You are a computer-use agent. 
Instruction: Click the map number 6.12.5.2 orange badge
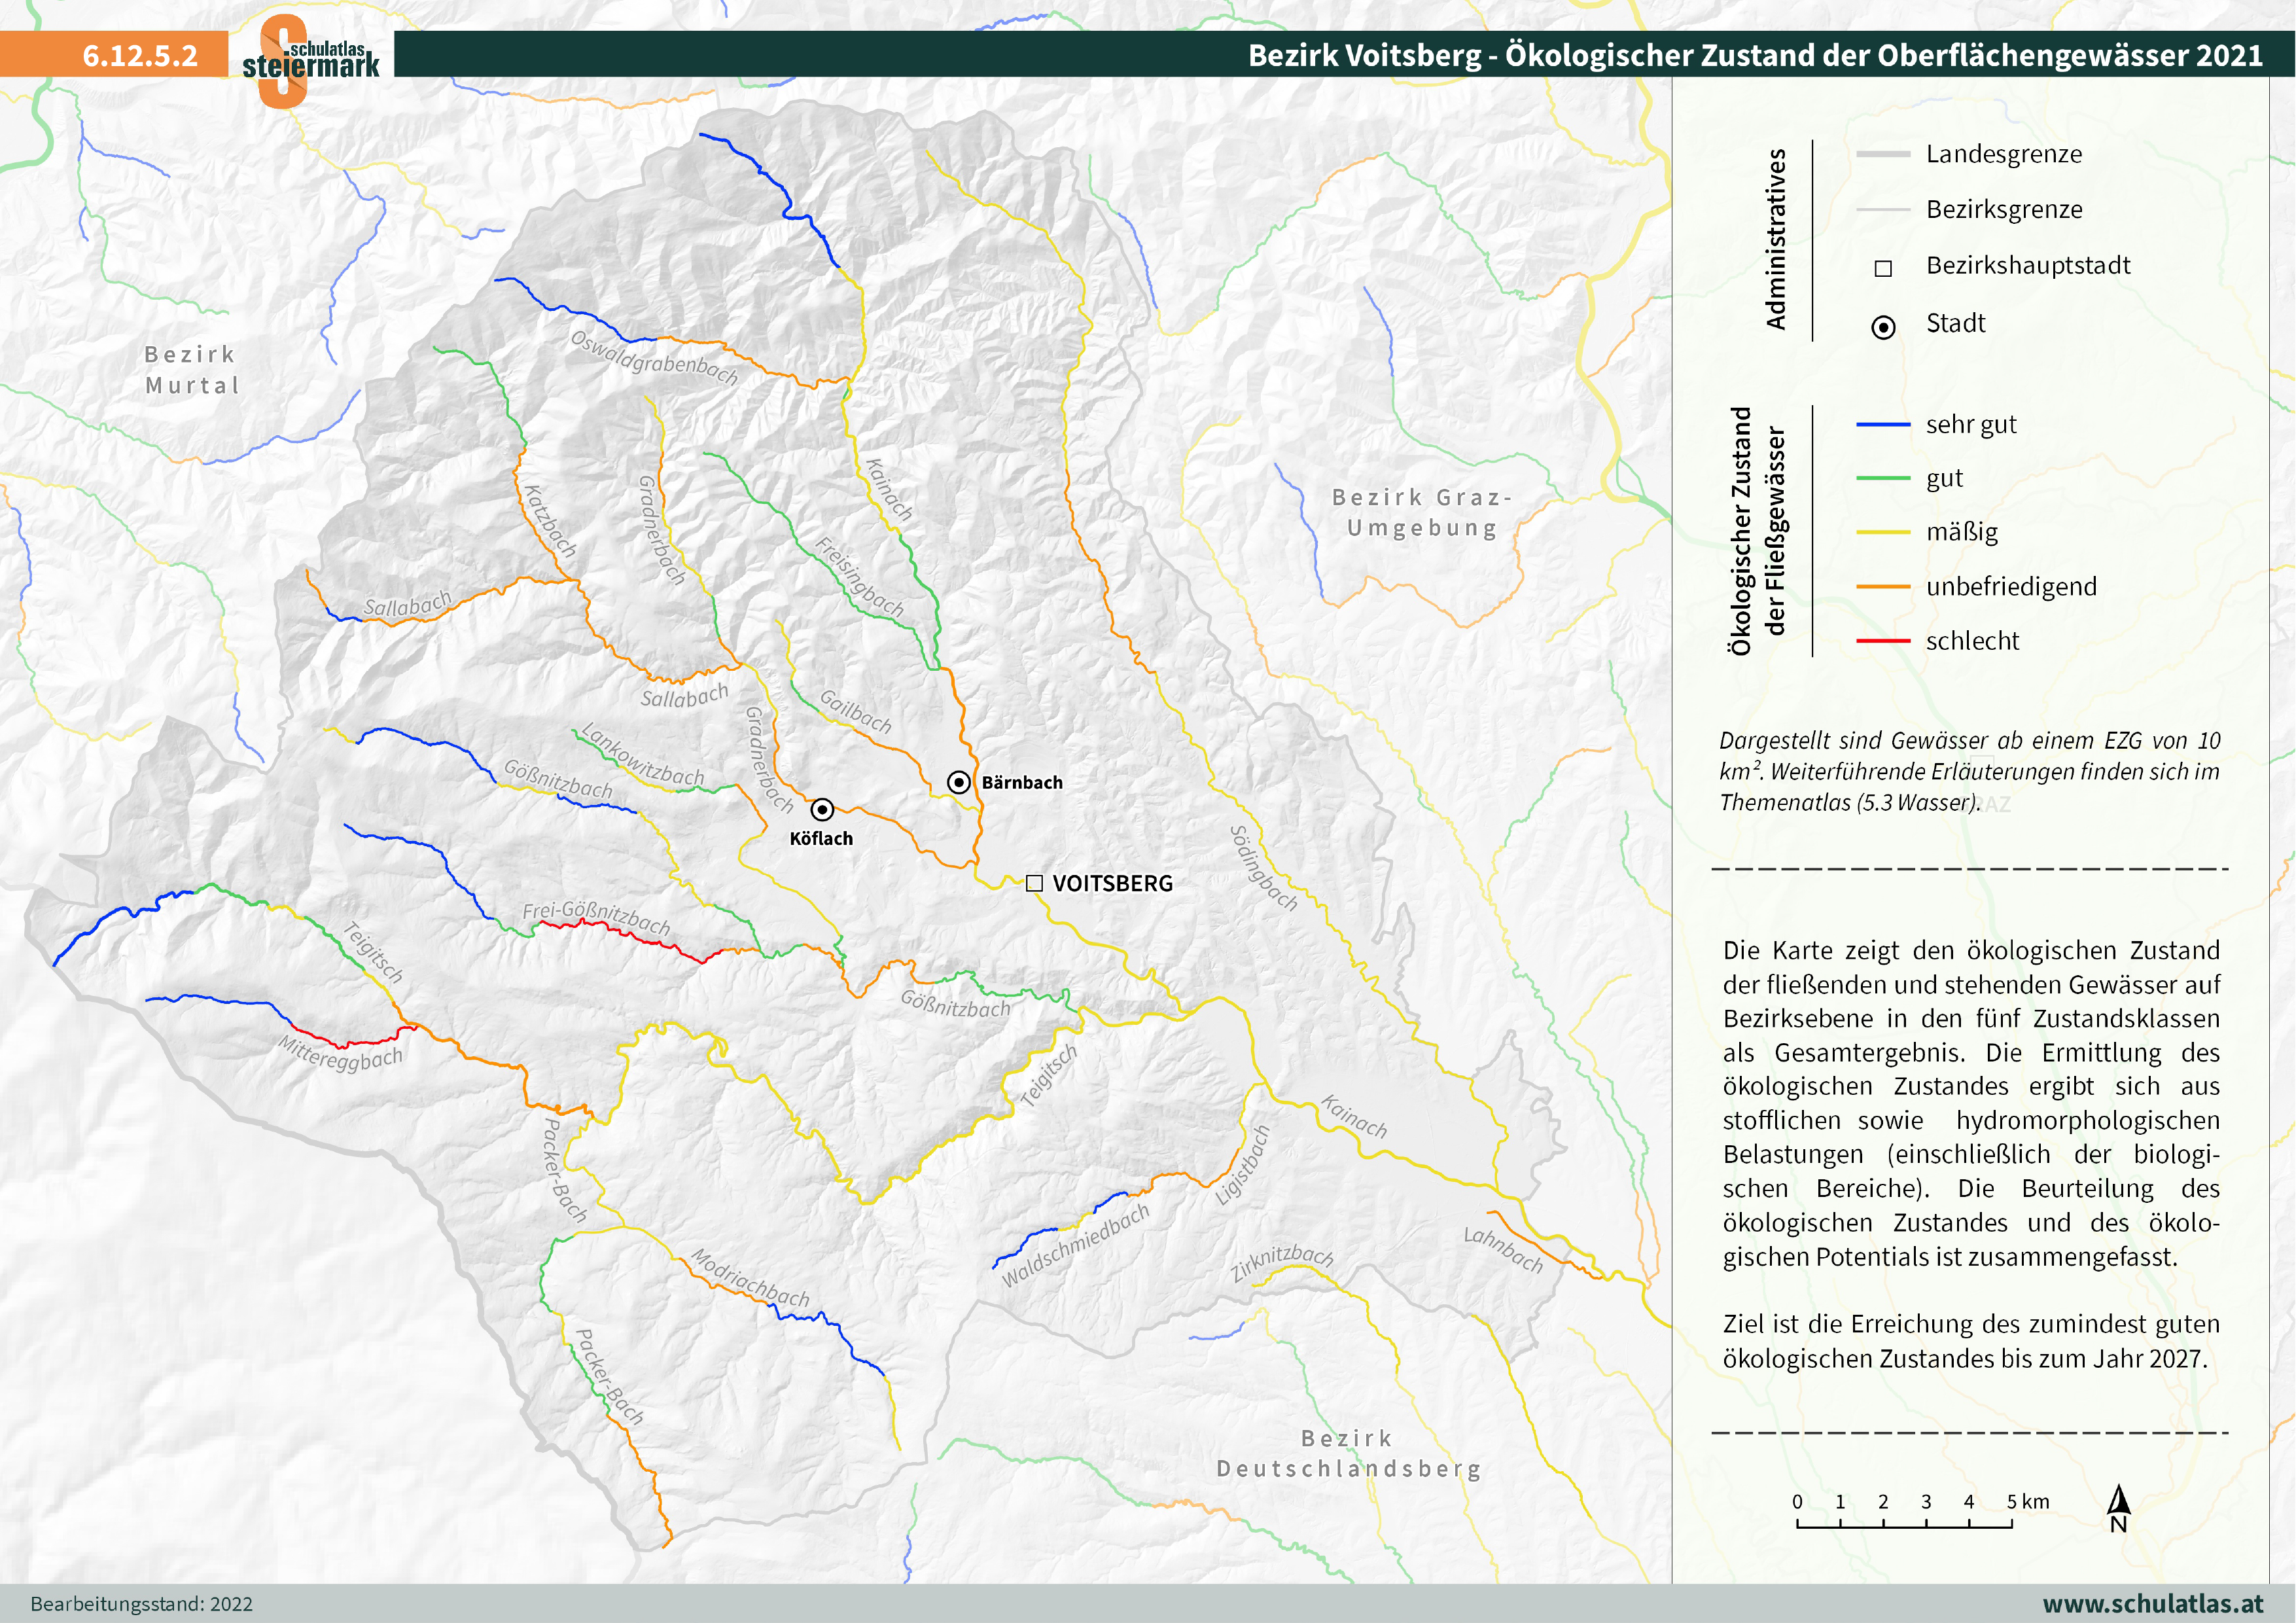coord(140,55)
